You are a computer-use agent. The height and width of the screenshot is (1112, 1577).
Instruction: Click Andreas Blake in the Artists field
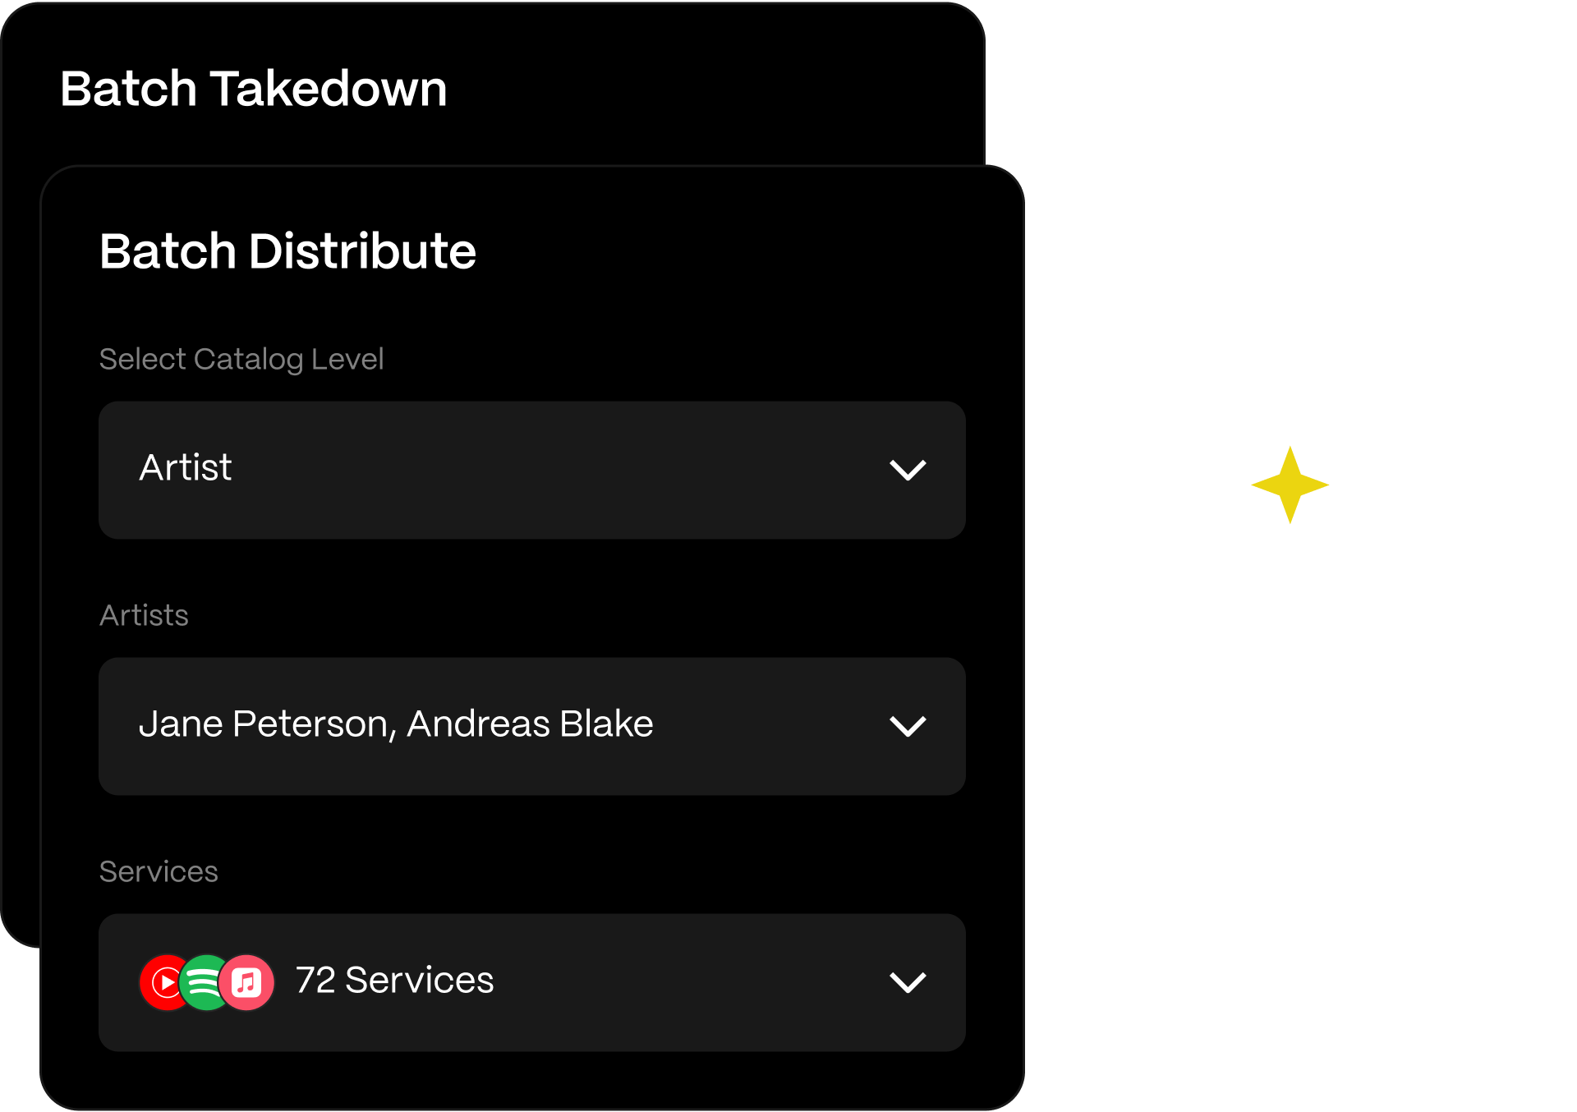pyautogui.click(x=531, y=724)
